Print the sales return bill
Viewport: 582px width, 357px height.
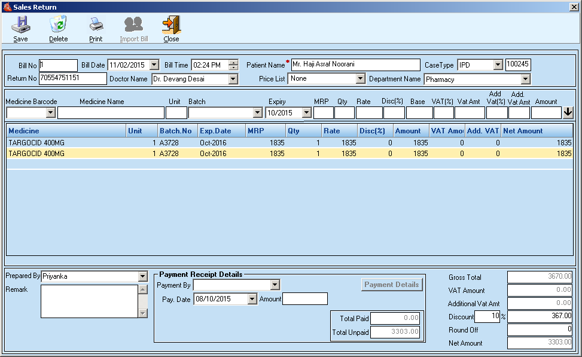pos(96,28)
